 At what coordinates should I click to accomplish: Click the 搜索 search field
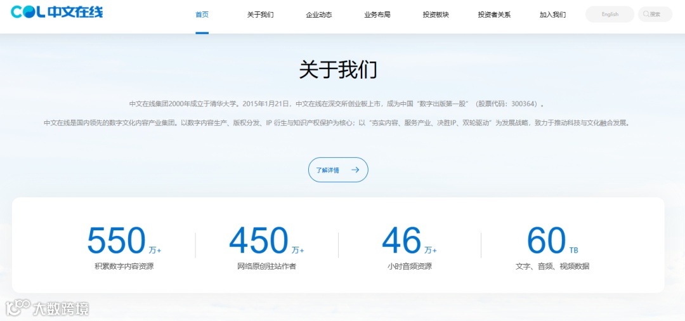[655, 15]
